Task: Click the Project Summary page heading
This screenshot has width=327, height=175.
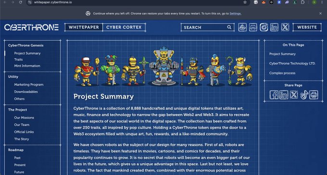Action: [103, 96]
